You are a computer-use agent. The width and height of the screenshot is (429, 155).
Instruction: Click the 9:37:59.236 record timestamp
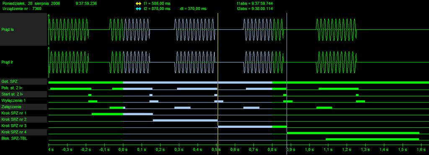tap(86, 3)
